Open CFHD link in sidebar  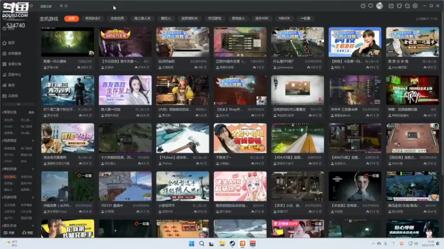pos(8,162)
